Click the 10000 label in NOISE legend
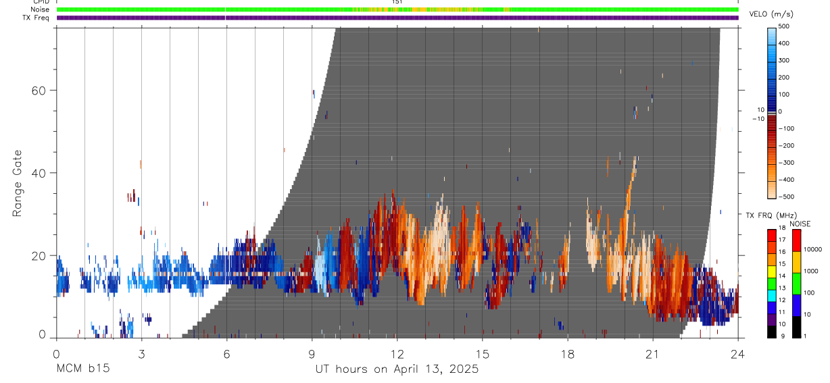Viewport: 830px width, 383px height. click(813, 249)
